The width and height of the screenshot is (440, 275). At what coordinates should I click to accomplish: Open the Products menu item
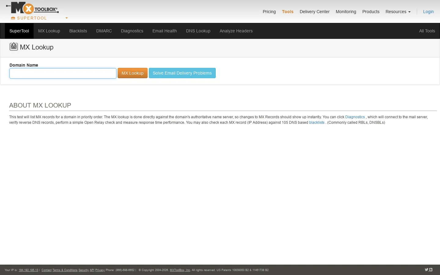click(371, 12)
